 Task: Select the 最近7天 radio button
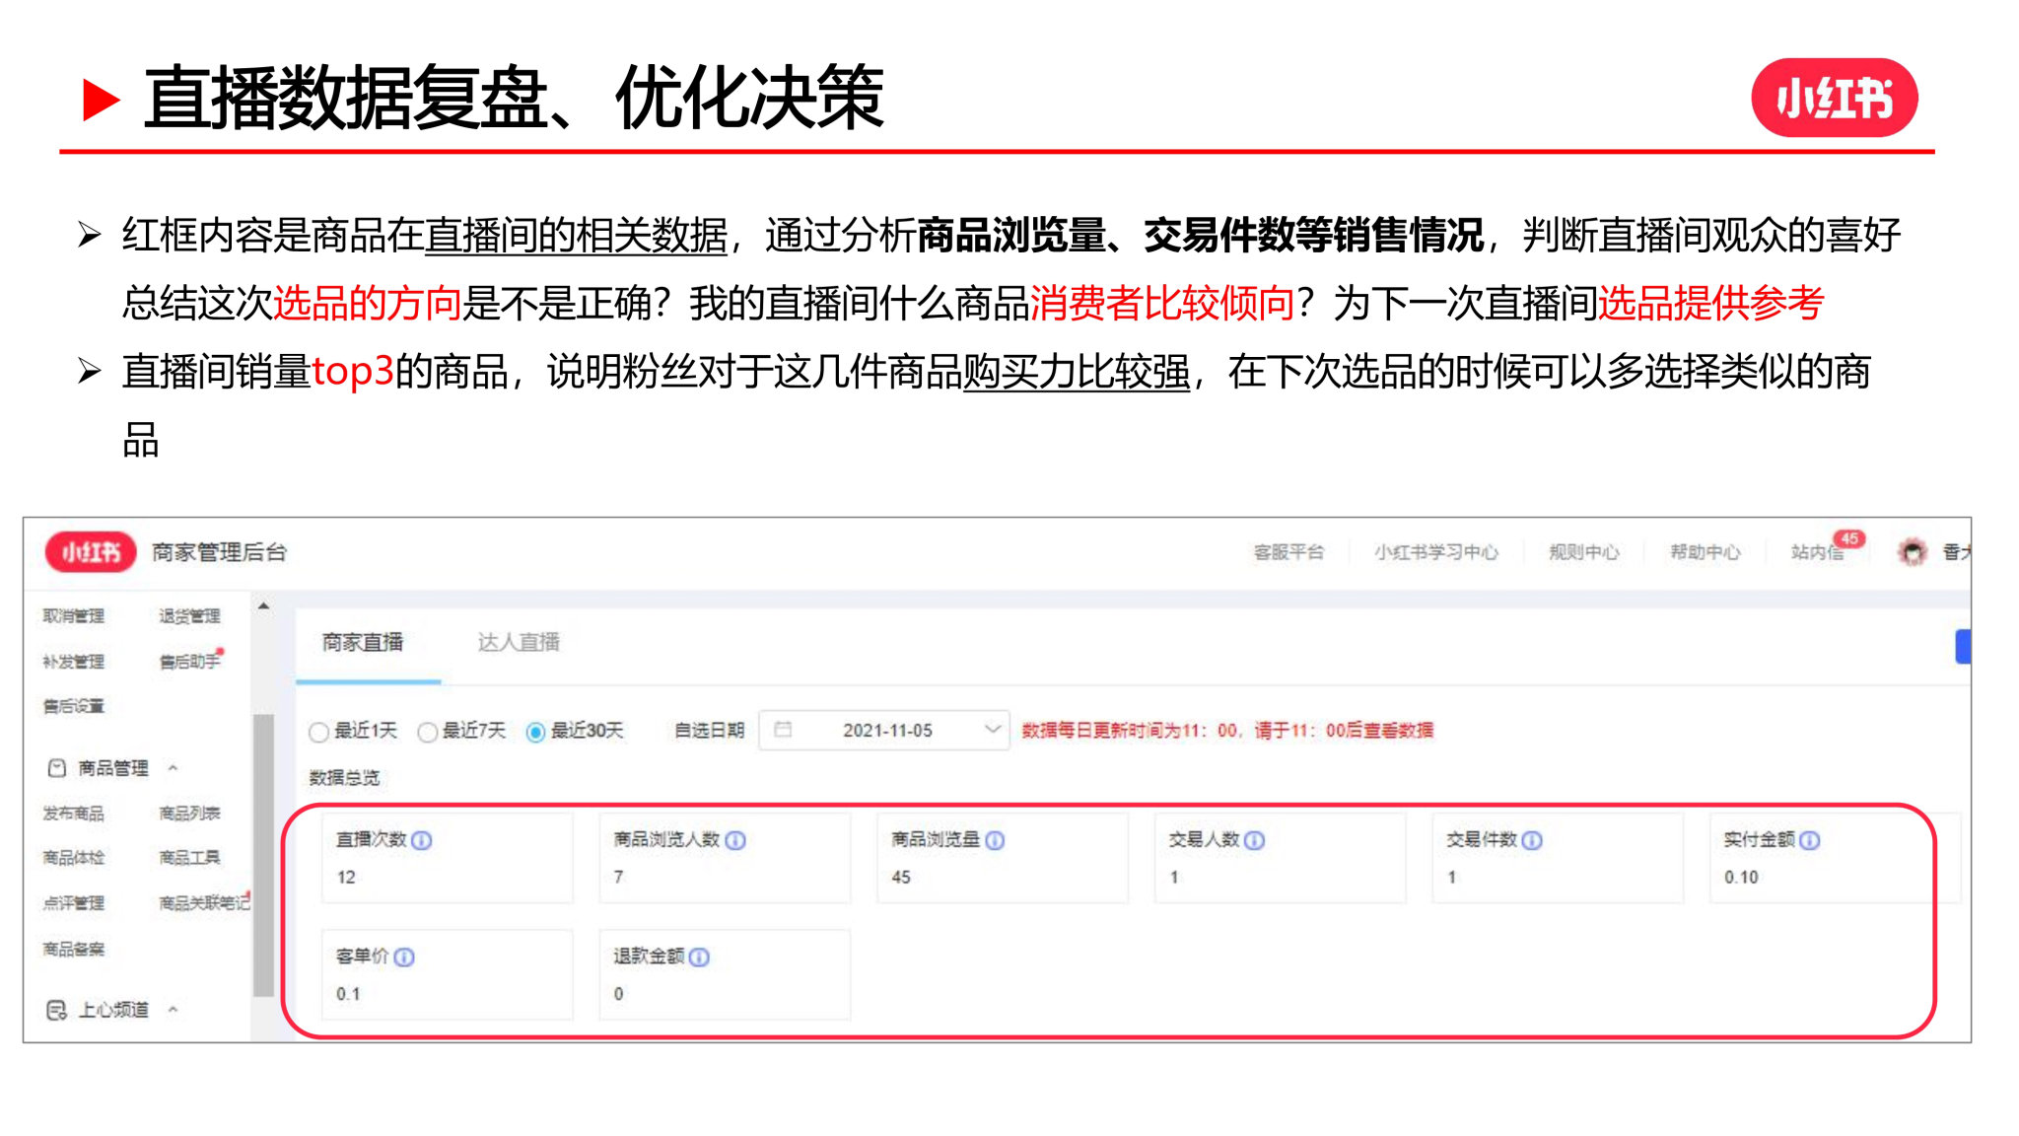427,732
